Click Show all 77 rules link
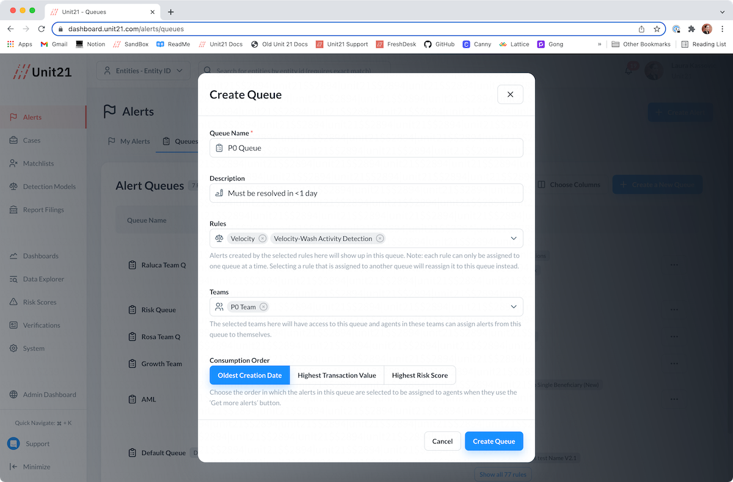This screenshot has width=733, height=482. click(501, 474)
